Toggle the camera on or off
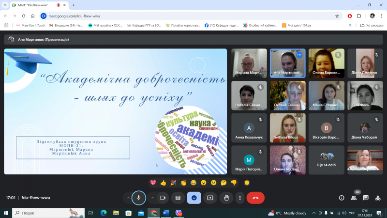This screenshot has width=387, height=218. (163, 198)
